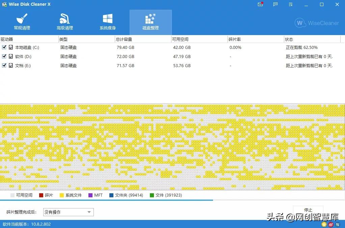Open the main menu list icon in titlebar
345x228 pixels.
click(290, 4)
